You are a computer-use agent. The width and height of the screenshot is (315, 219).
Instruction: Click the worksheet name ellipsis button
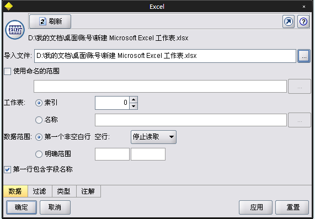coord(300,120)
